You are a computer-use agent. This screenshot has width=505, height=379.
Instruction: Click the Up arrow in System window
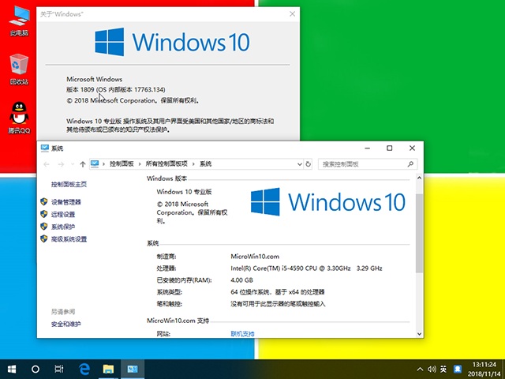coord(83,163)
